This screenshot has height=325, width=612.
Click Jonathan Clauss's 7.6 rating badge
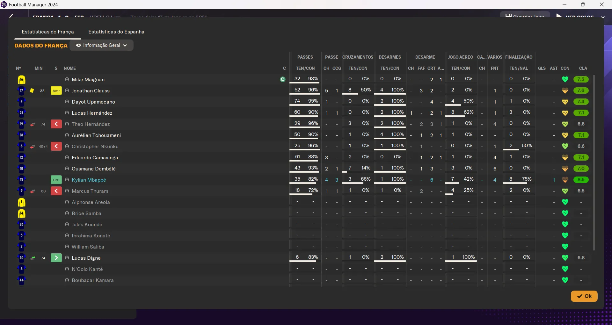581,90
